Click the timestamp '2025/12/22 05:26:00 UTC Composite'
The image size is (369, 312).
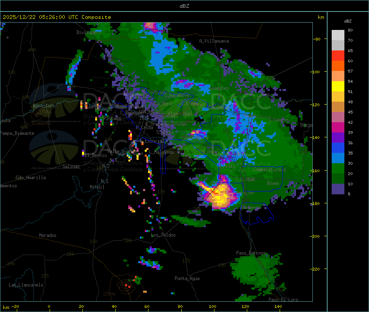coord(57,17)
